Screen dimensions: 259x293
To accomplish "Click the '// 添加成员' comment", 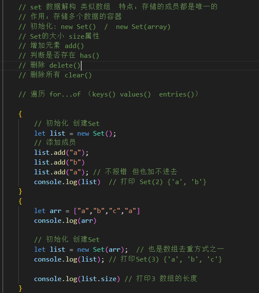I will click(x=55, y=142).
